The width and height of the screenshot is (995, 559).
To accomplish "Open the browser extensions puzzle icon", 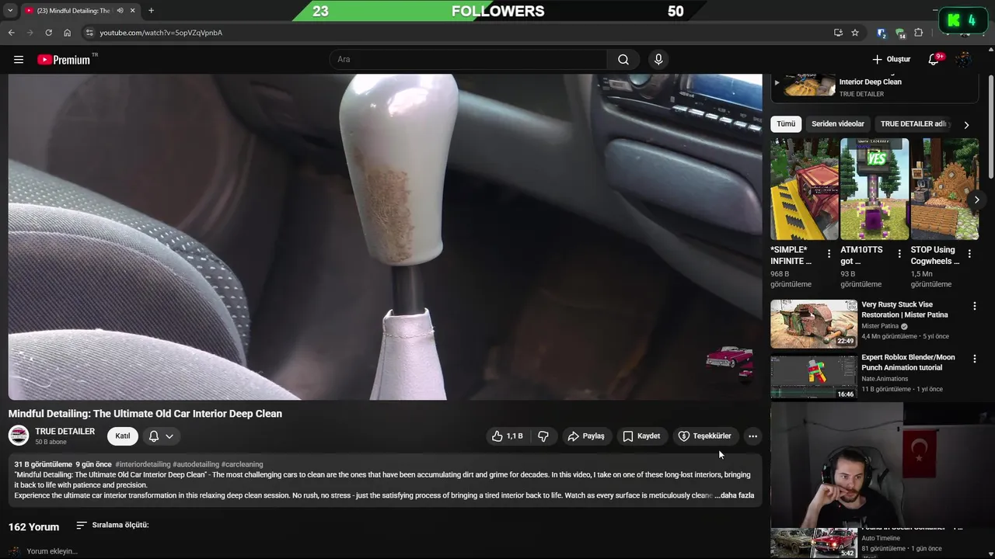I will point(918,33).
